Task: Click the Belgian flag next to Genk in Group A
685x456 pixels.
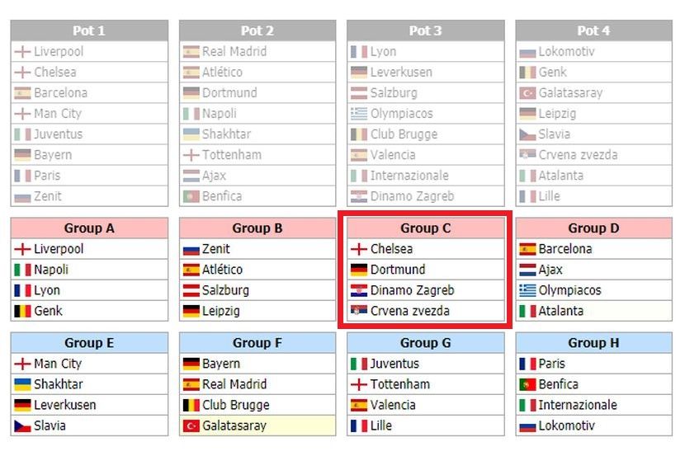Action: pos(23,311)
